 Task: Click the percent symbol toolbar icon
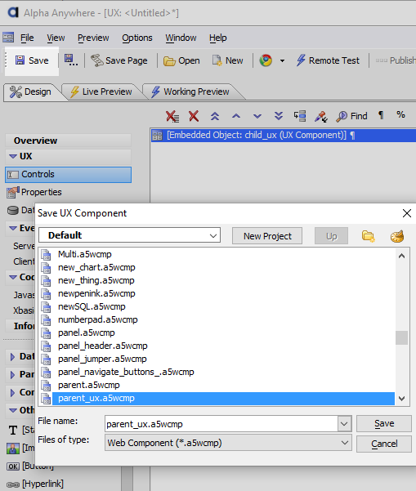[x=400, y=114]
